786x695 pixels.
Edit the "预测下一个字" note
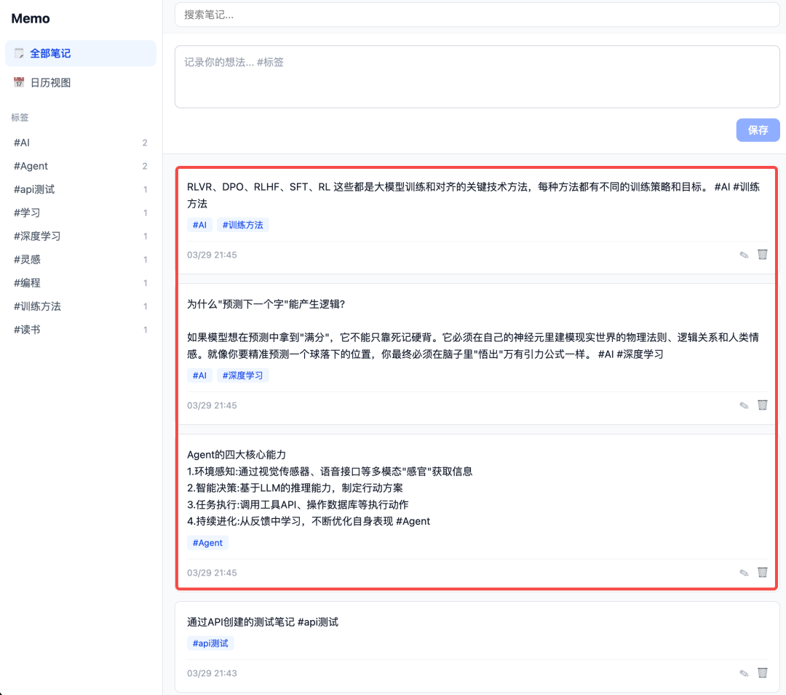coord(744,405)
